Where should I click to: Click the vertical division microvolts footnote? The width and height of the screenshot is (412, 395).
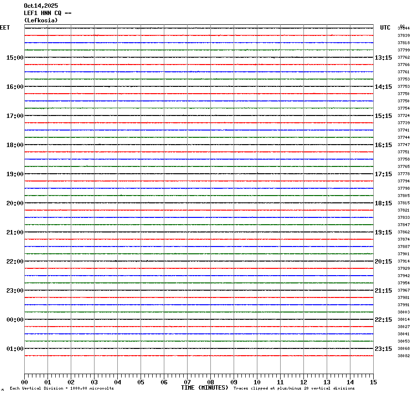(x=62, y=388)
